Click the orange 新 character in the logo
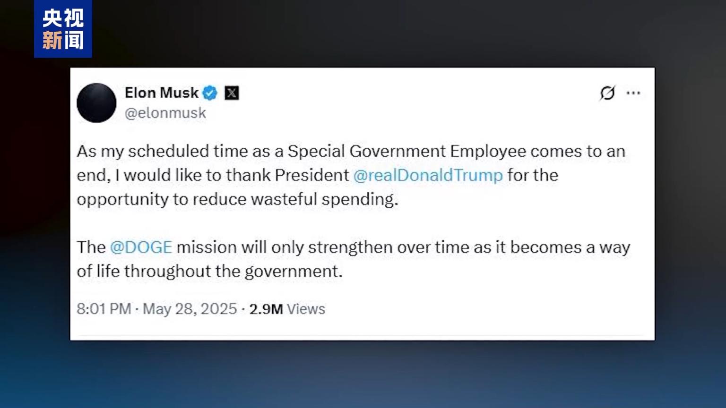The height and width of the screenshot is (408, 726). (52, 40)
